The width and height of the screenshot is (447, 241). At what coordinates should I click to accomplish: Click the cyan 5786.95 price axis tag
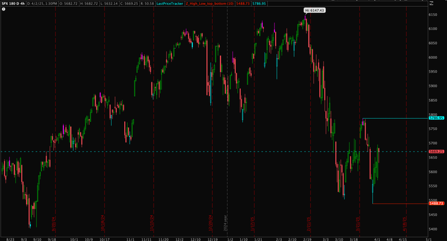click(436, 118)
